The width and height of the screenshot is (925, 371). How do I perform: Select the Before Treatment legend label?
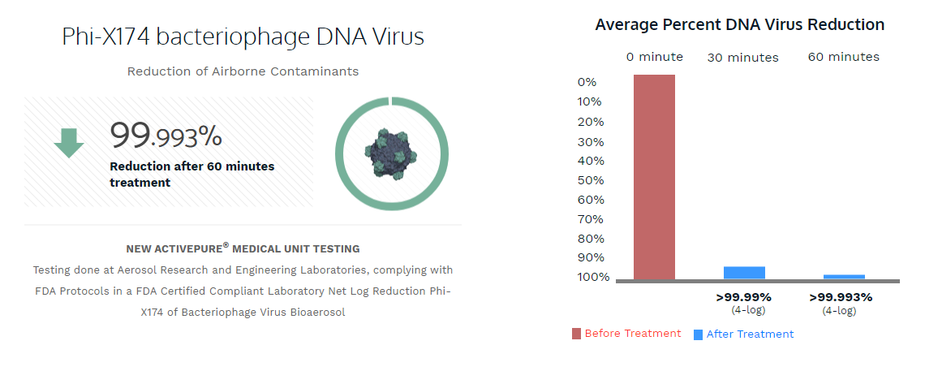tap(633, 334)
